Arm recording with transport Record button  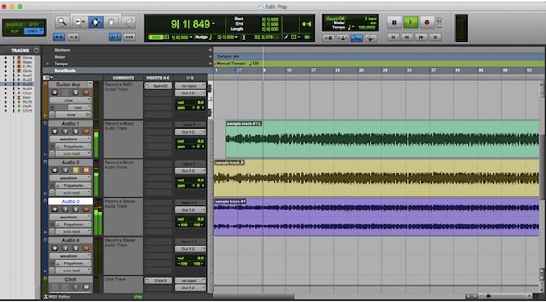coord(427,23)
